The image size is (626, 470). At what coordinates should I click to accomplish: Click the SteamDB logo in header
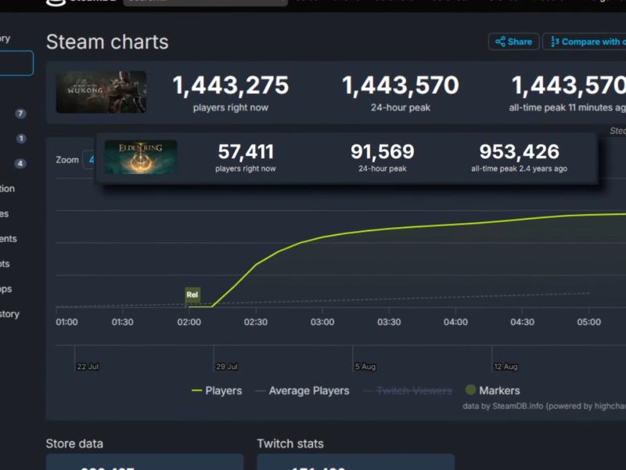(81, 2)
